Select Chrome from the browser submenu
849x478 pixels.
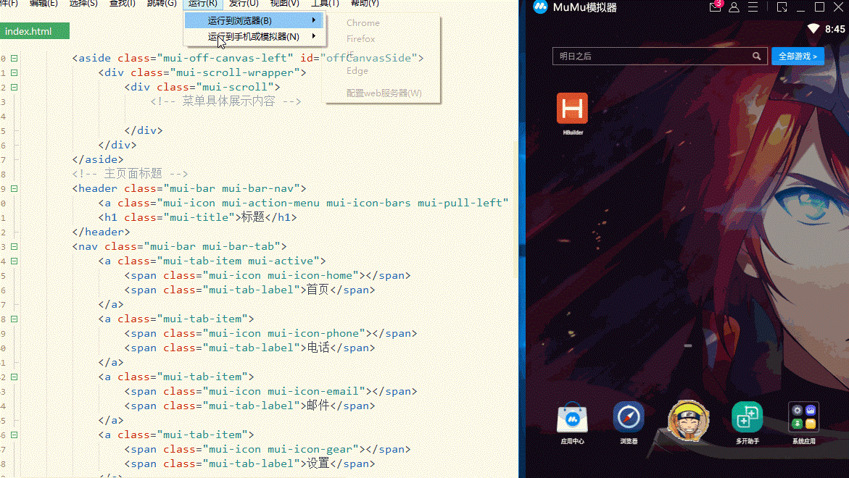pyautogui.click(x=363, y=22)
